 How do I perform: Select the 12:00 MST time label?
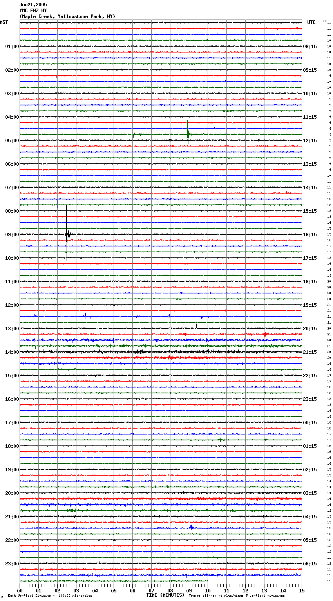point(12,305)
